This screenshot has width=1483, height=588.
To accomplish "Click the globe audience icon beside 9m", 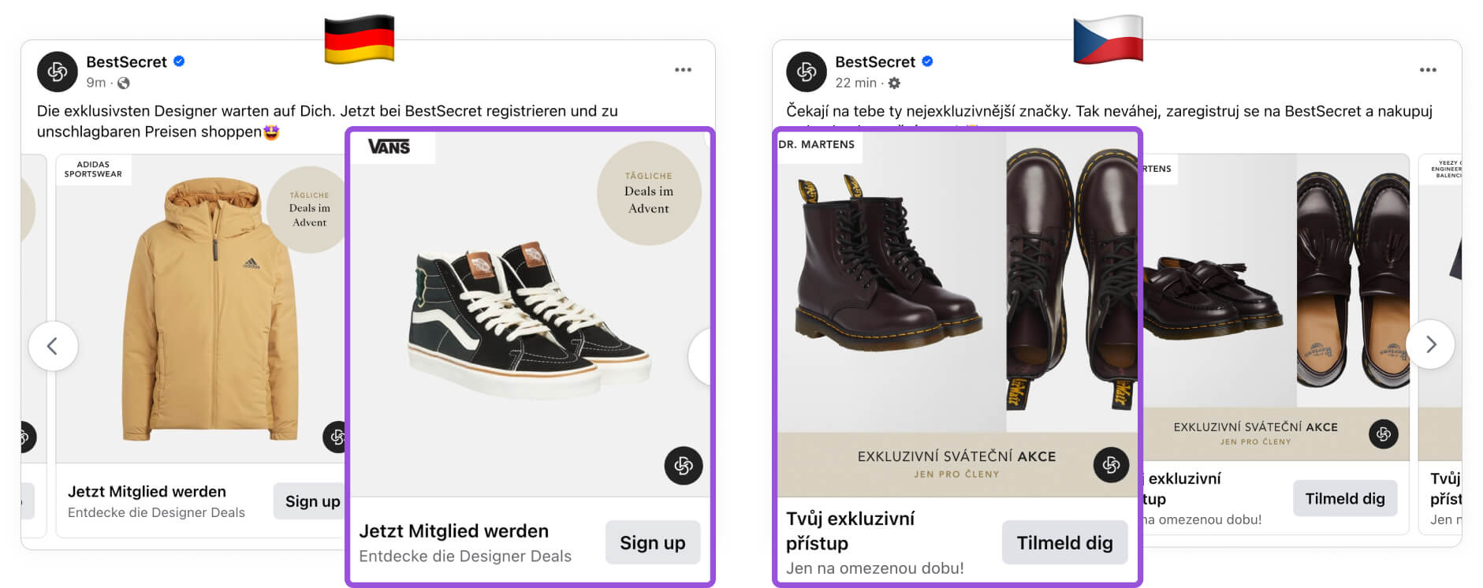I will [124, 83].
